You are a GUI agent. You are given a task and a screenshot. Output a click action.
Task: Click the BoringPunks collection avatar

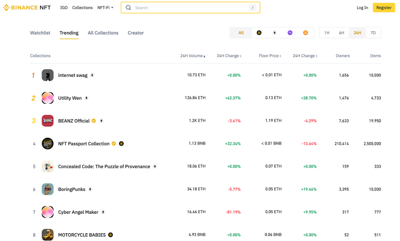tap(47, 189)
